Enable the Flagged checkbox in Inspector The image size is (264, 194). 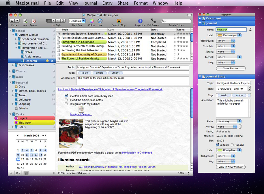pyautogui.click(x=232, y=145)
